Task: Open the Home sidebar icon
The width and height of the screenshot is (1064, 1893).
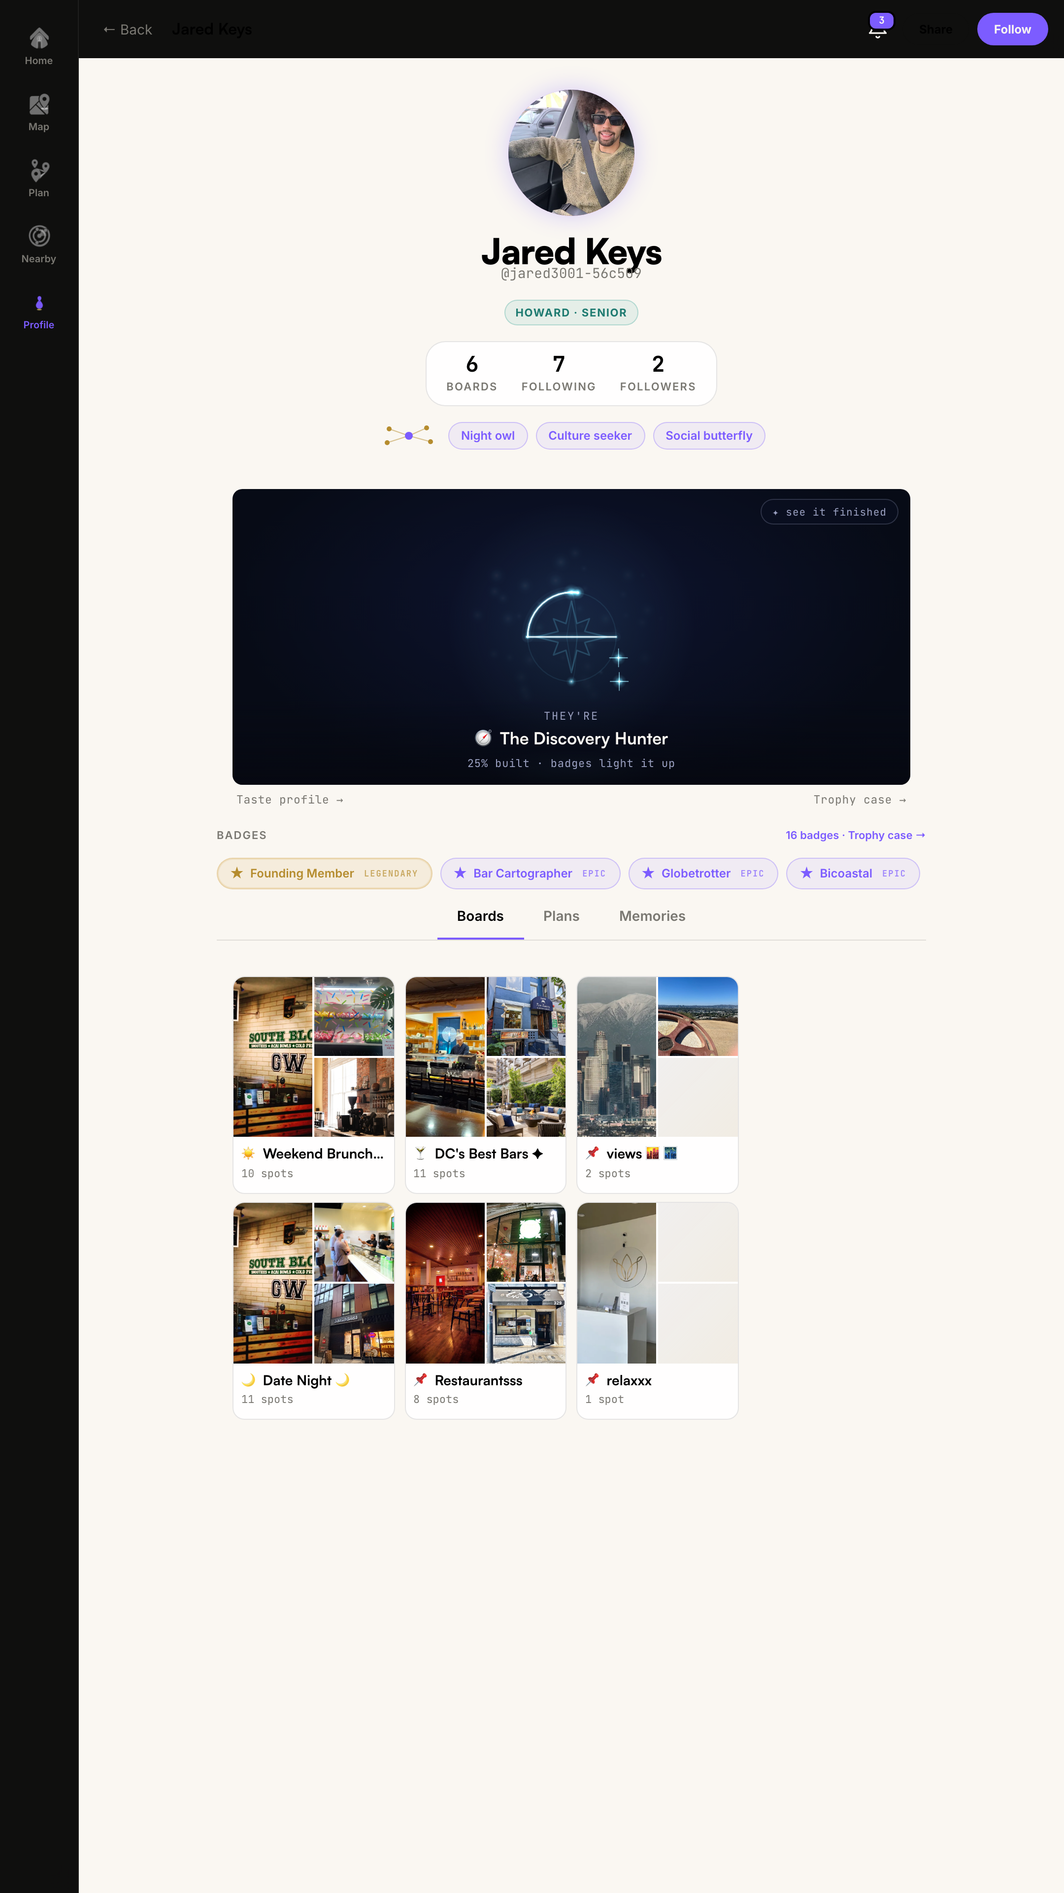Action: [39, 38]
